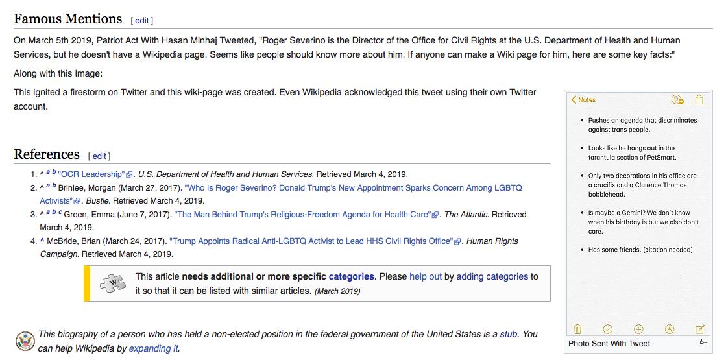The image size is (726, 360).
Task: Click the caret backlink of reference 4
Action: 42,241
